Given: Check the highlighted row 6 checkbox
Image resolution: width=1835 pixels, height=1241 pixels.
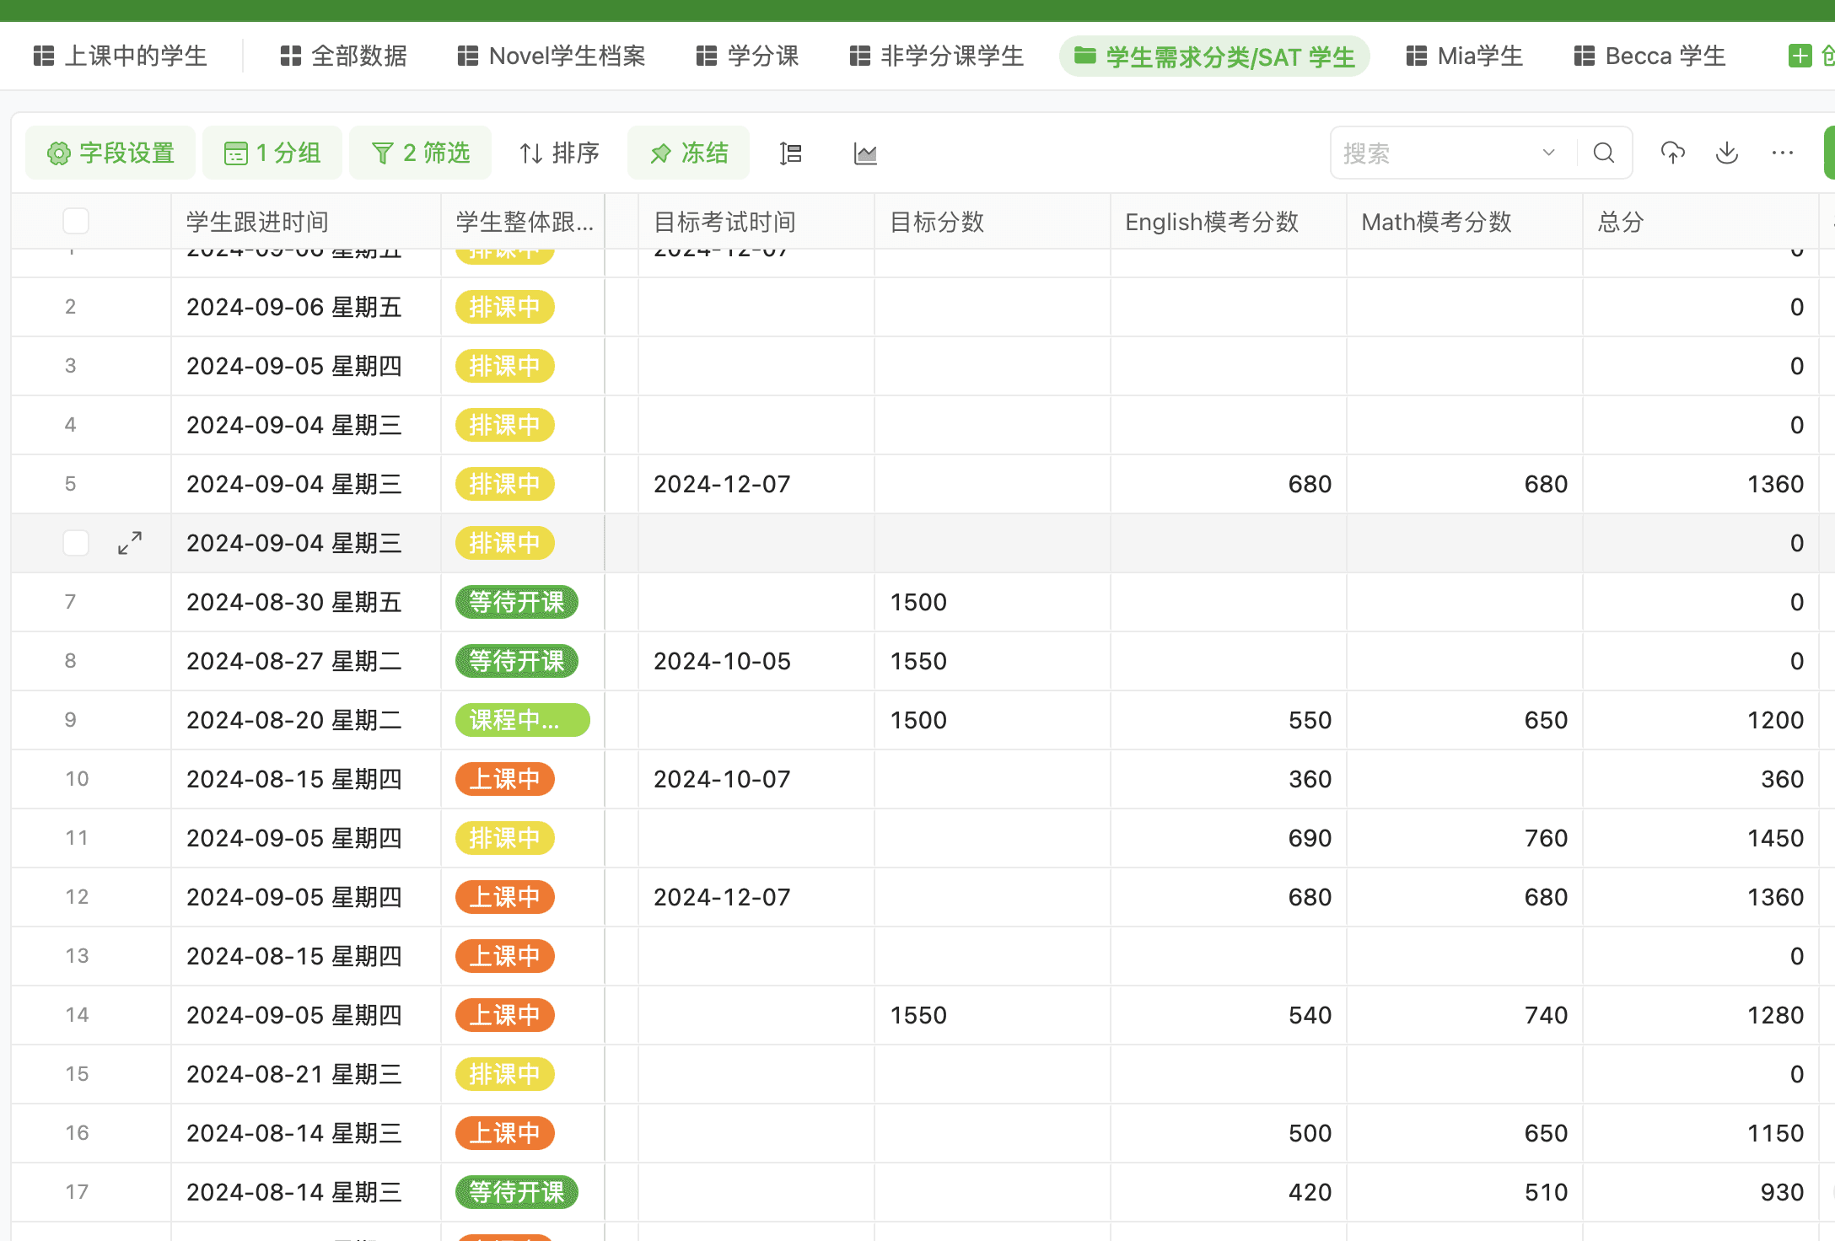Looking at the screenshot, I should (x=76, y=543).
